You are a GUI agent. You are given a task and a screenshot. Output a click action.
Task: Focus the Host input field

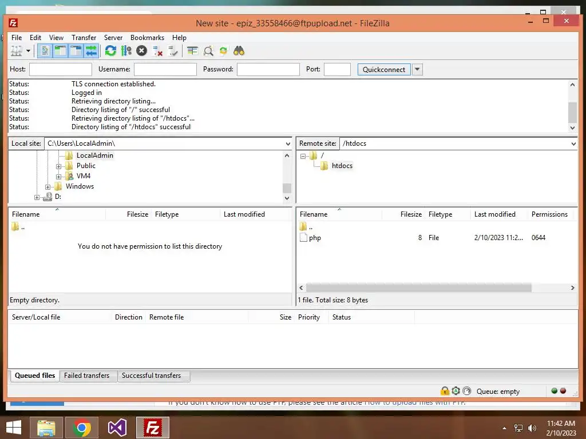[x=61, y=69]
